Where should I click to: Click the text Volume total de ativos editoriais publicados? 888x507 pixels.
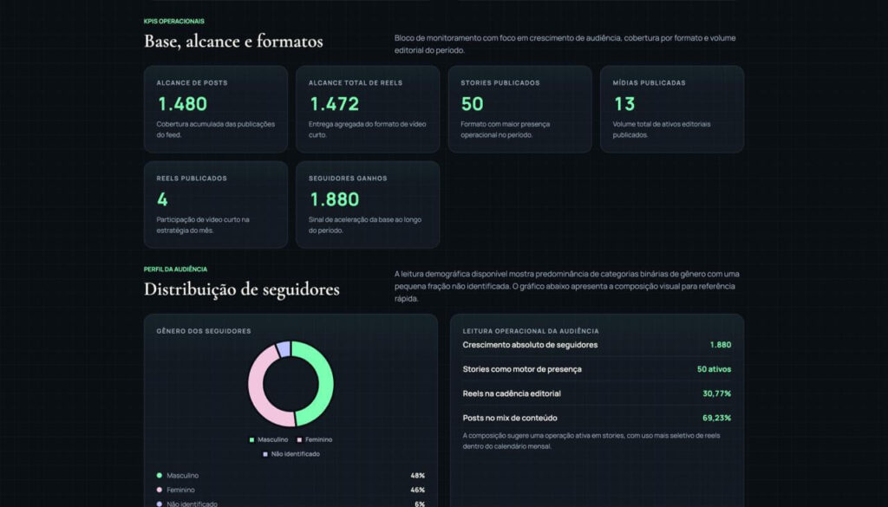tap(662, 130)
